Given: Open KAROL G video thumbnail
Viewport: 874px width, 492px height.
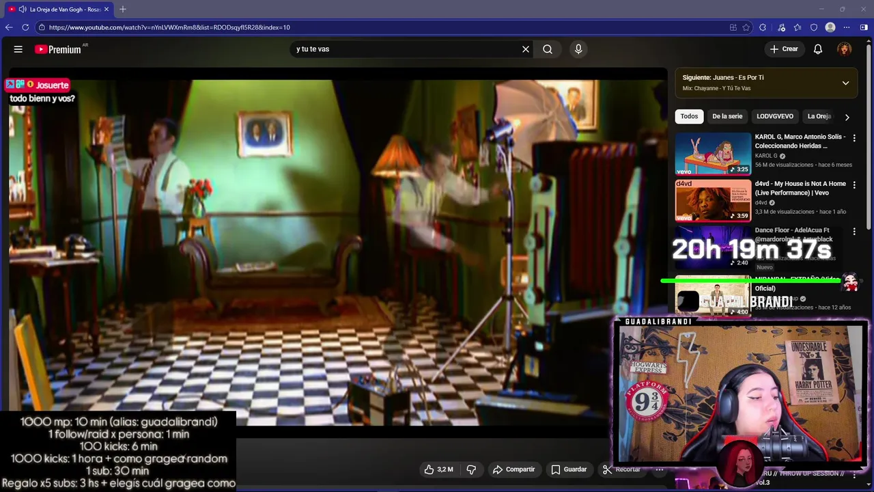Looking at the screenshot, I should click(x=713, y=154).
